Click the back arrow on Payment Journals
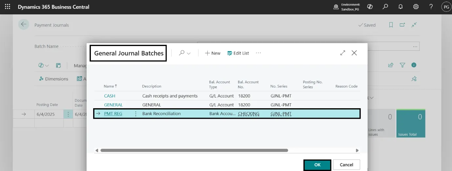 click(x=24, y=25)
